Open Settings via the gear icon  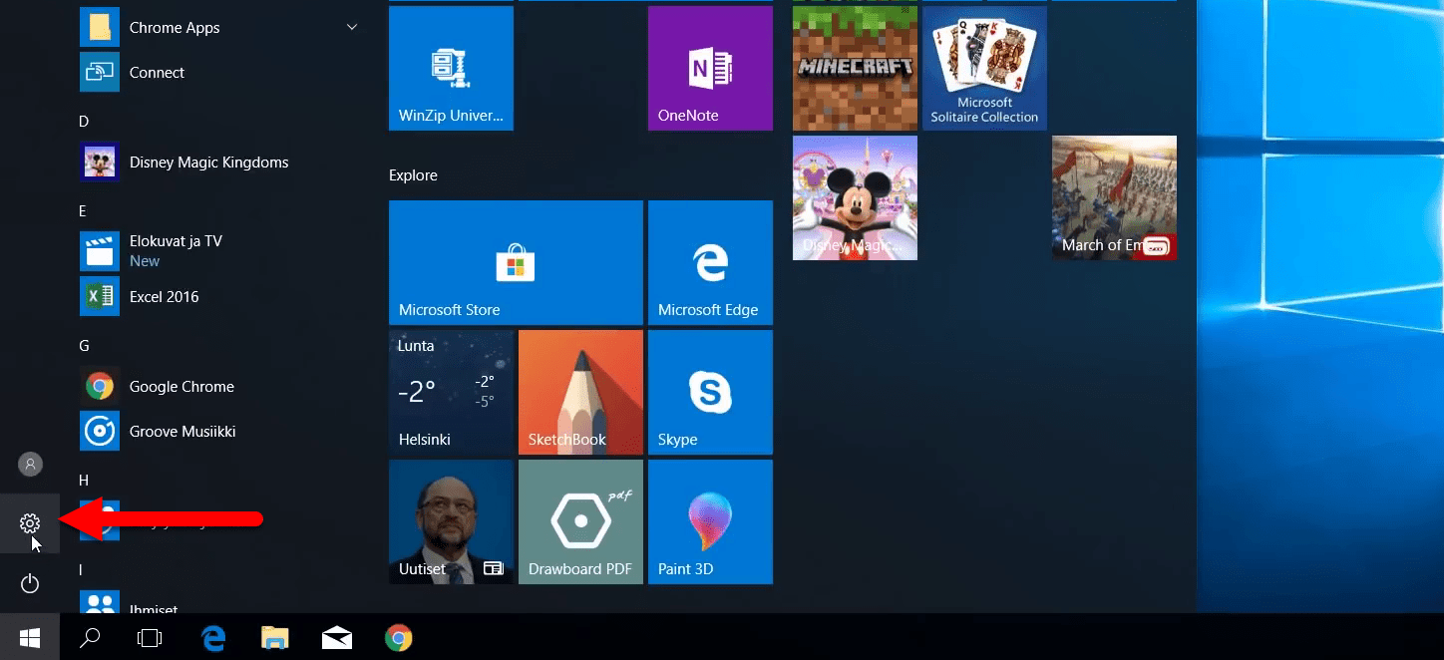(30, 523)
